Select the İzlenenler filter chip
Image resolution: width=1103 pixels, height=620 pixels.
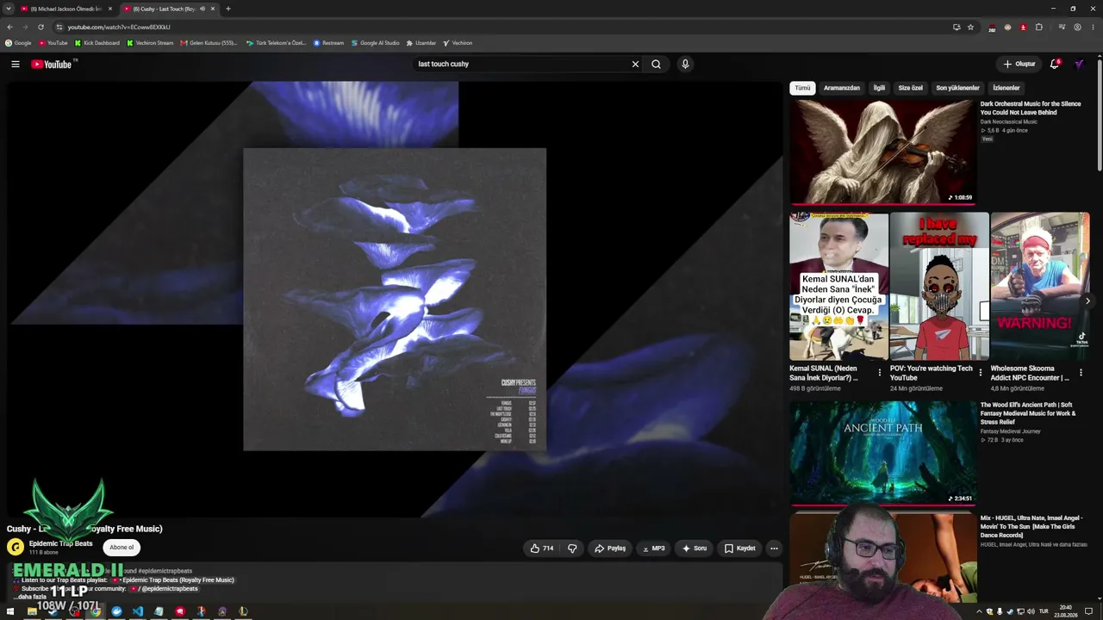(1006, 88)
